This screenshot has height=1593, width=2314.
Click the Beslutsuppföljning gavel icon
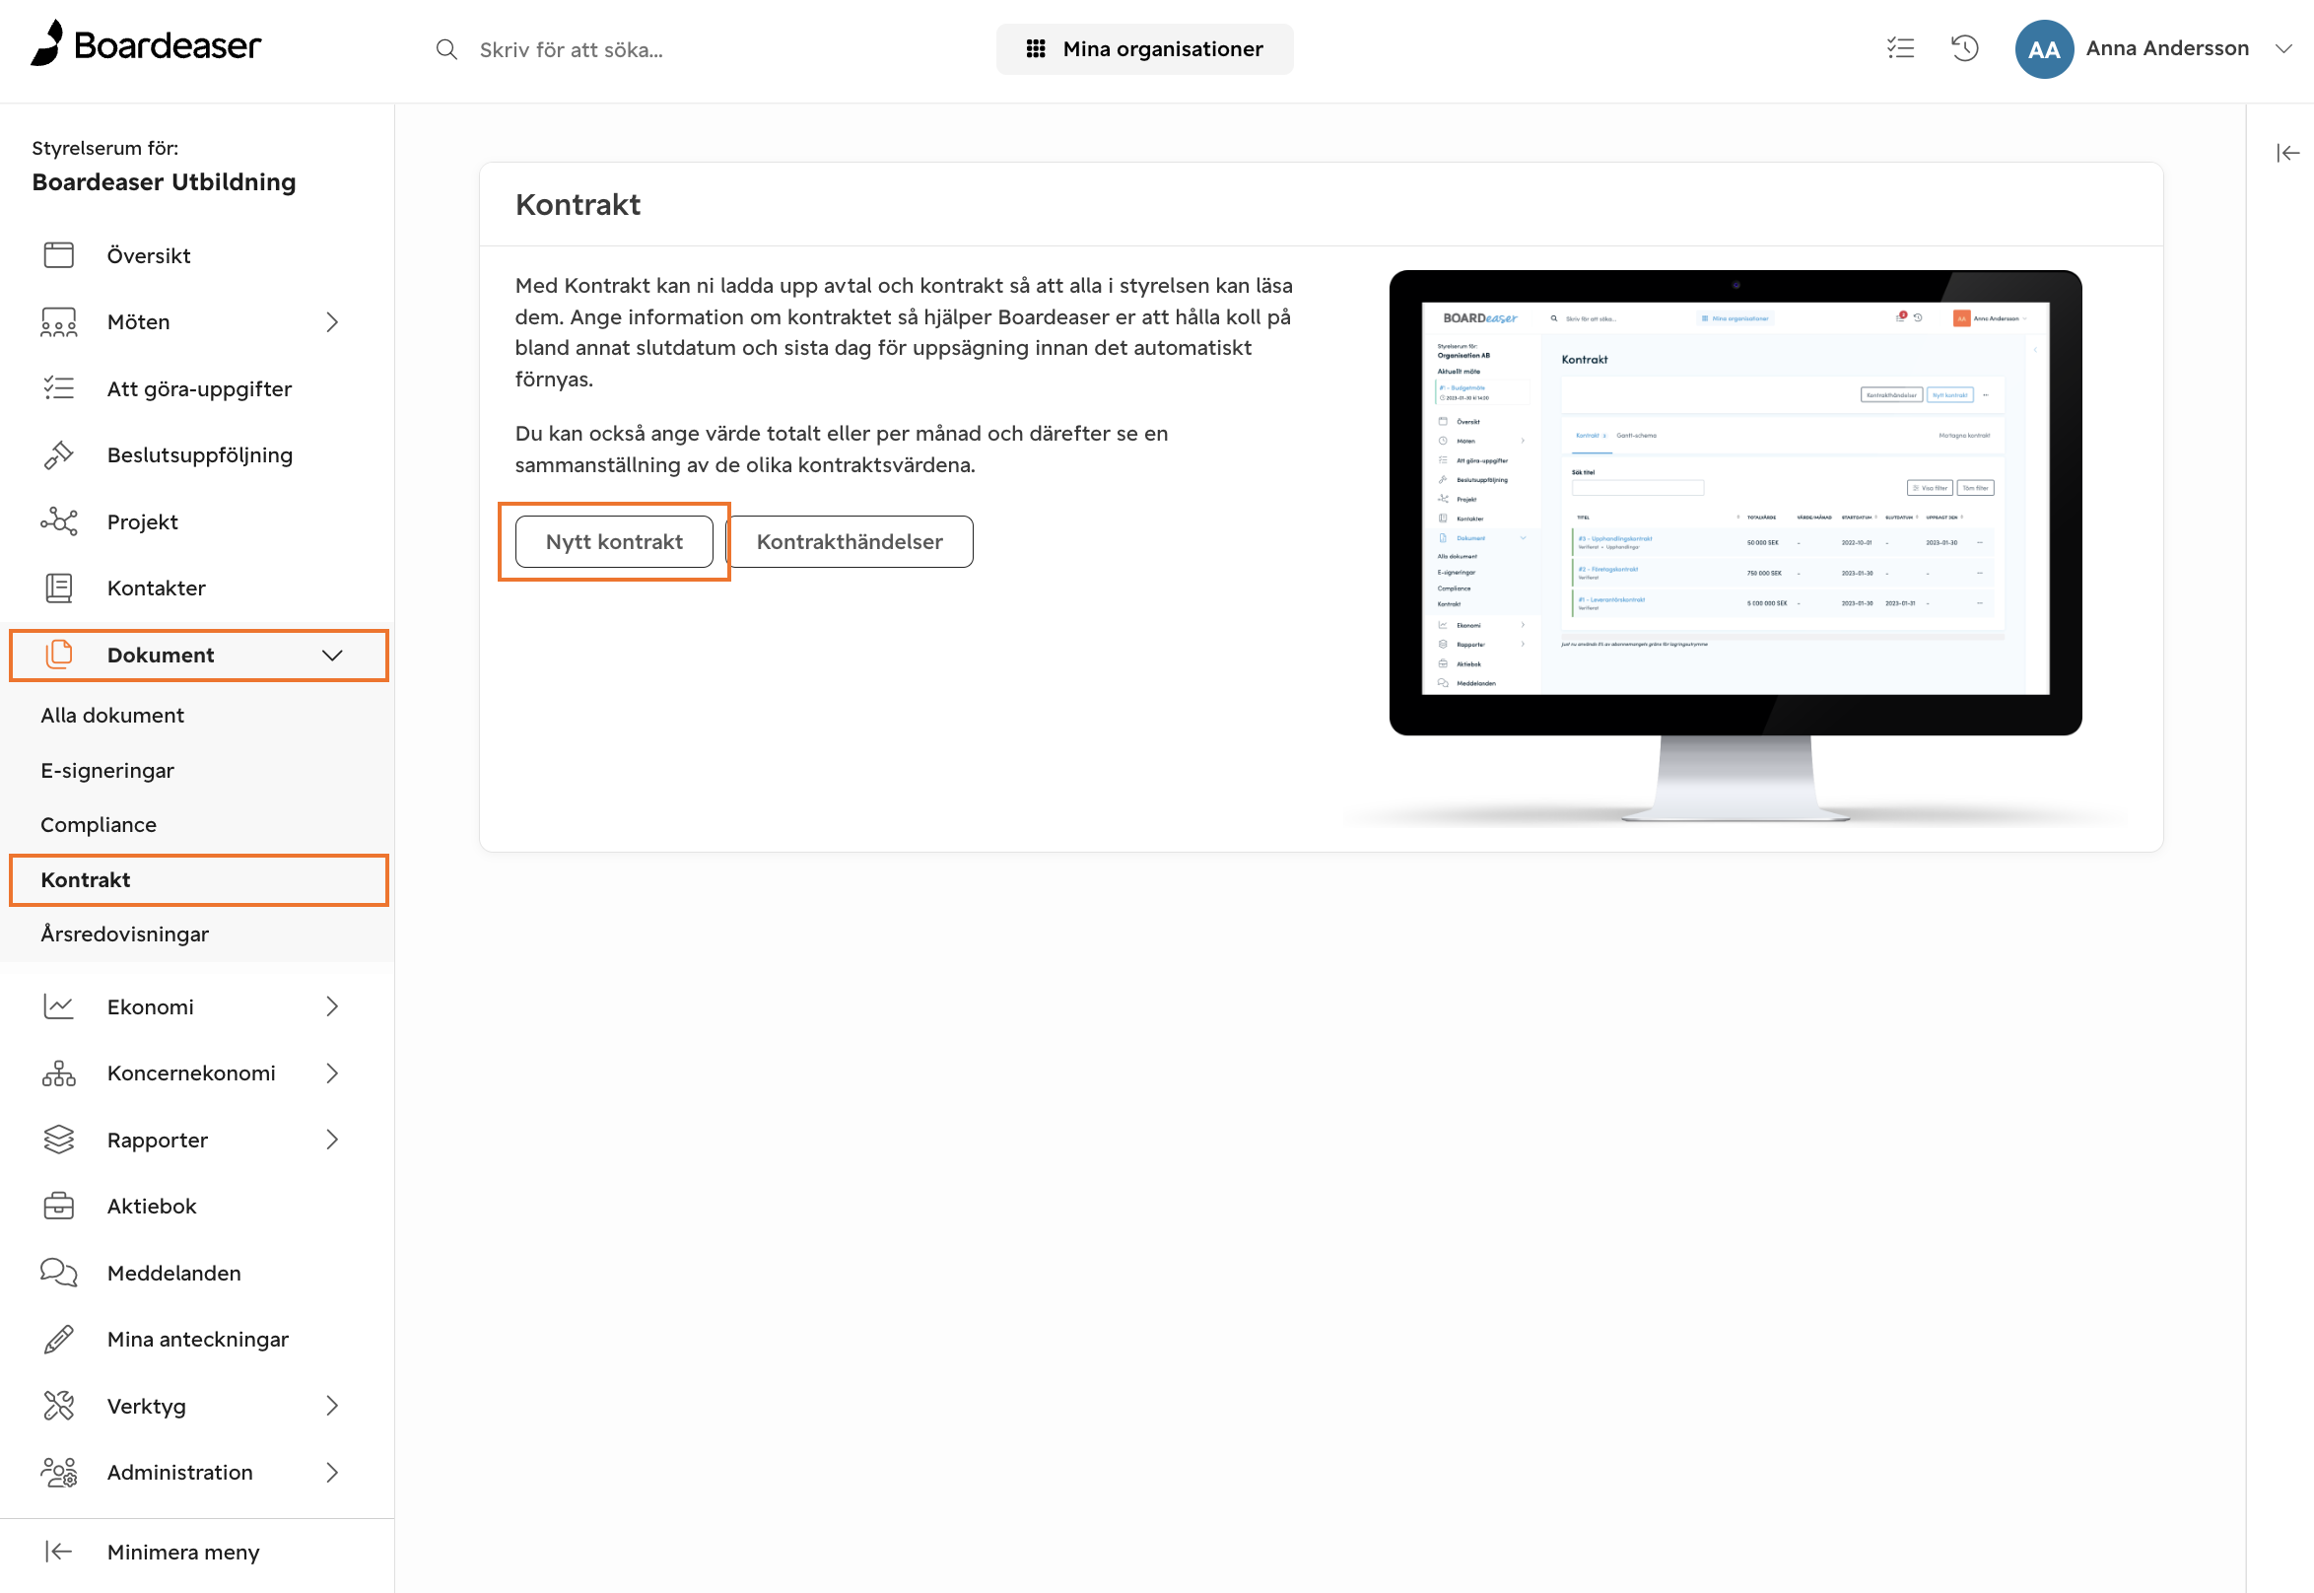click(59, 455)
